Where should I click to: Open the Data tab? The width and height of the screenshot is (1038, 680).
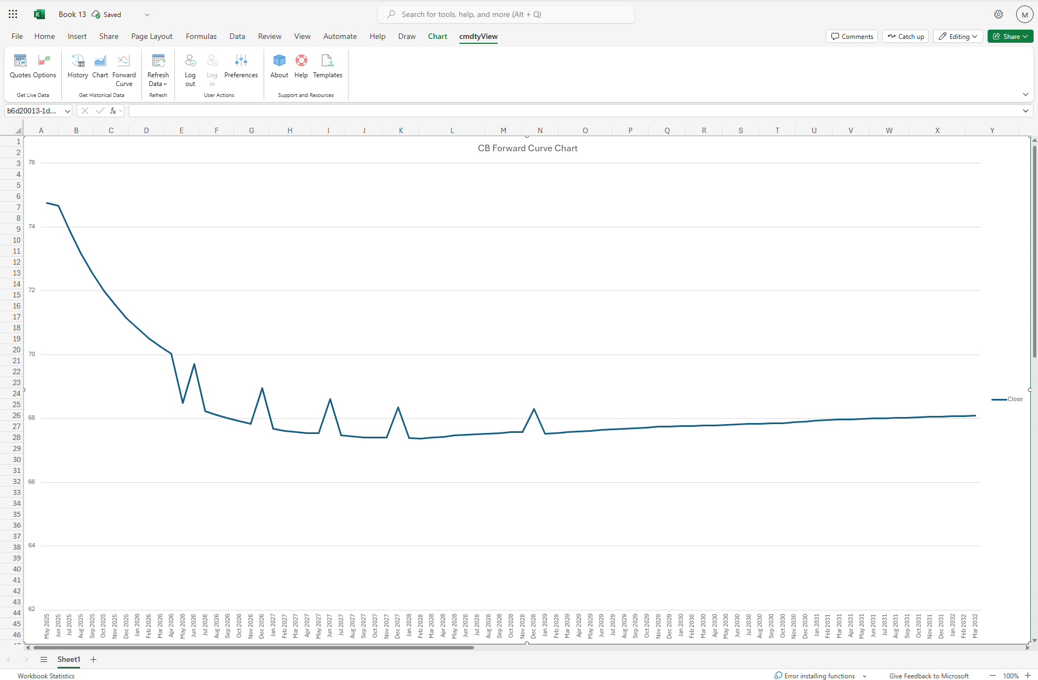tap(237, 36)
